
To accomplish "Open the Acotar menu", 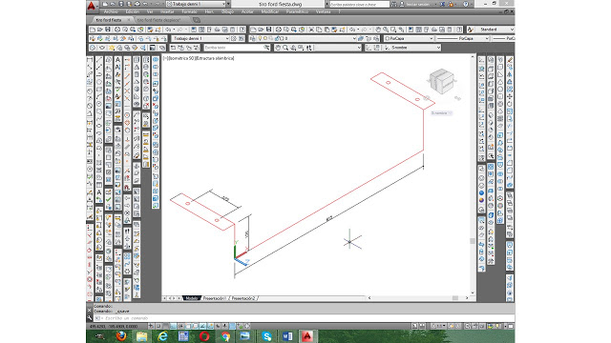I will [x=247, y=12].
